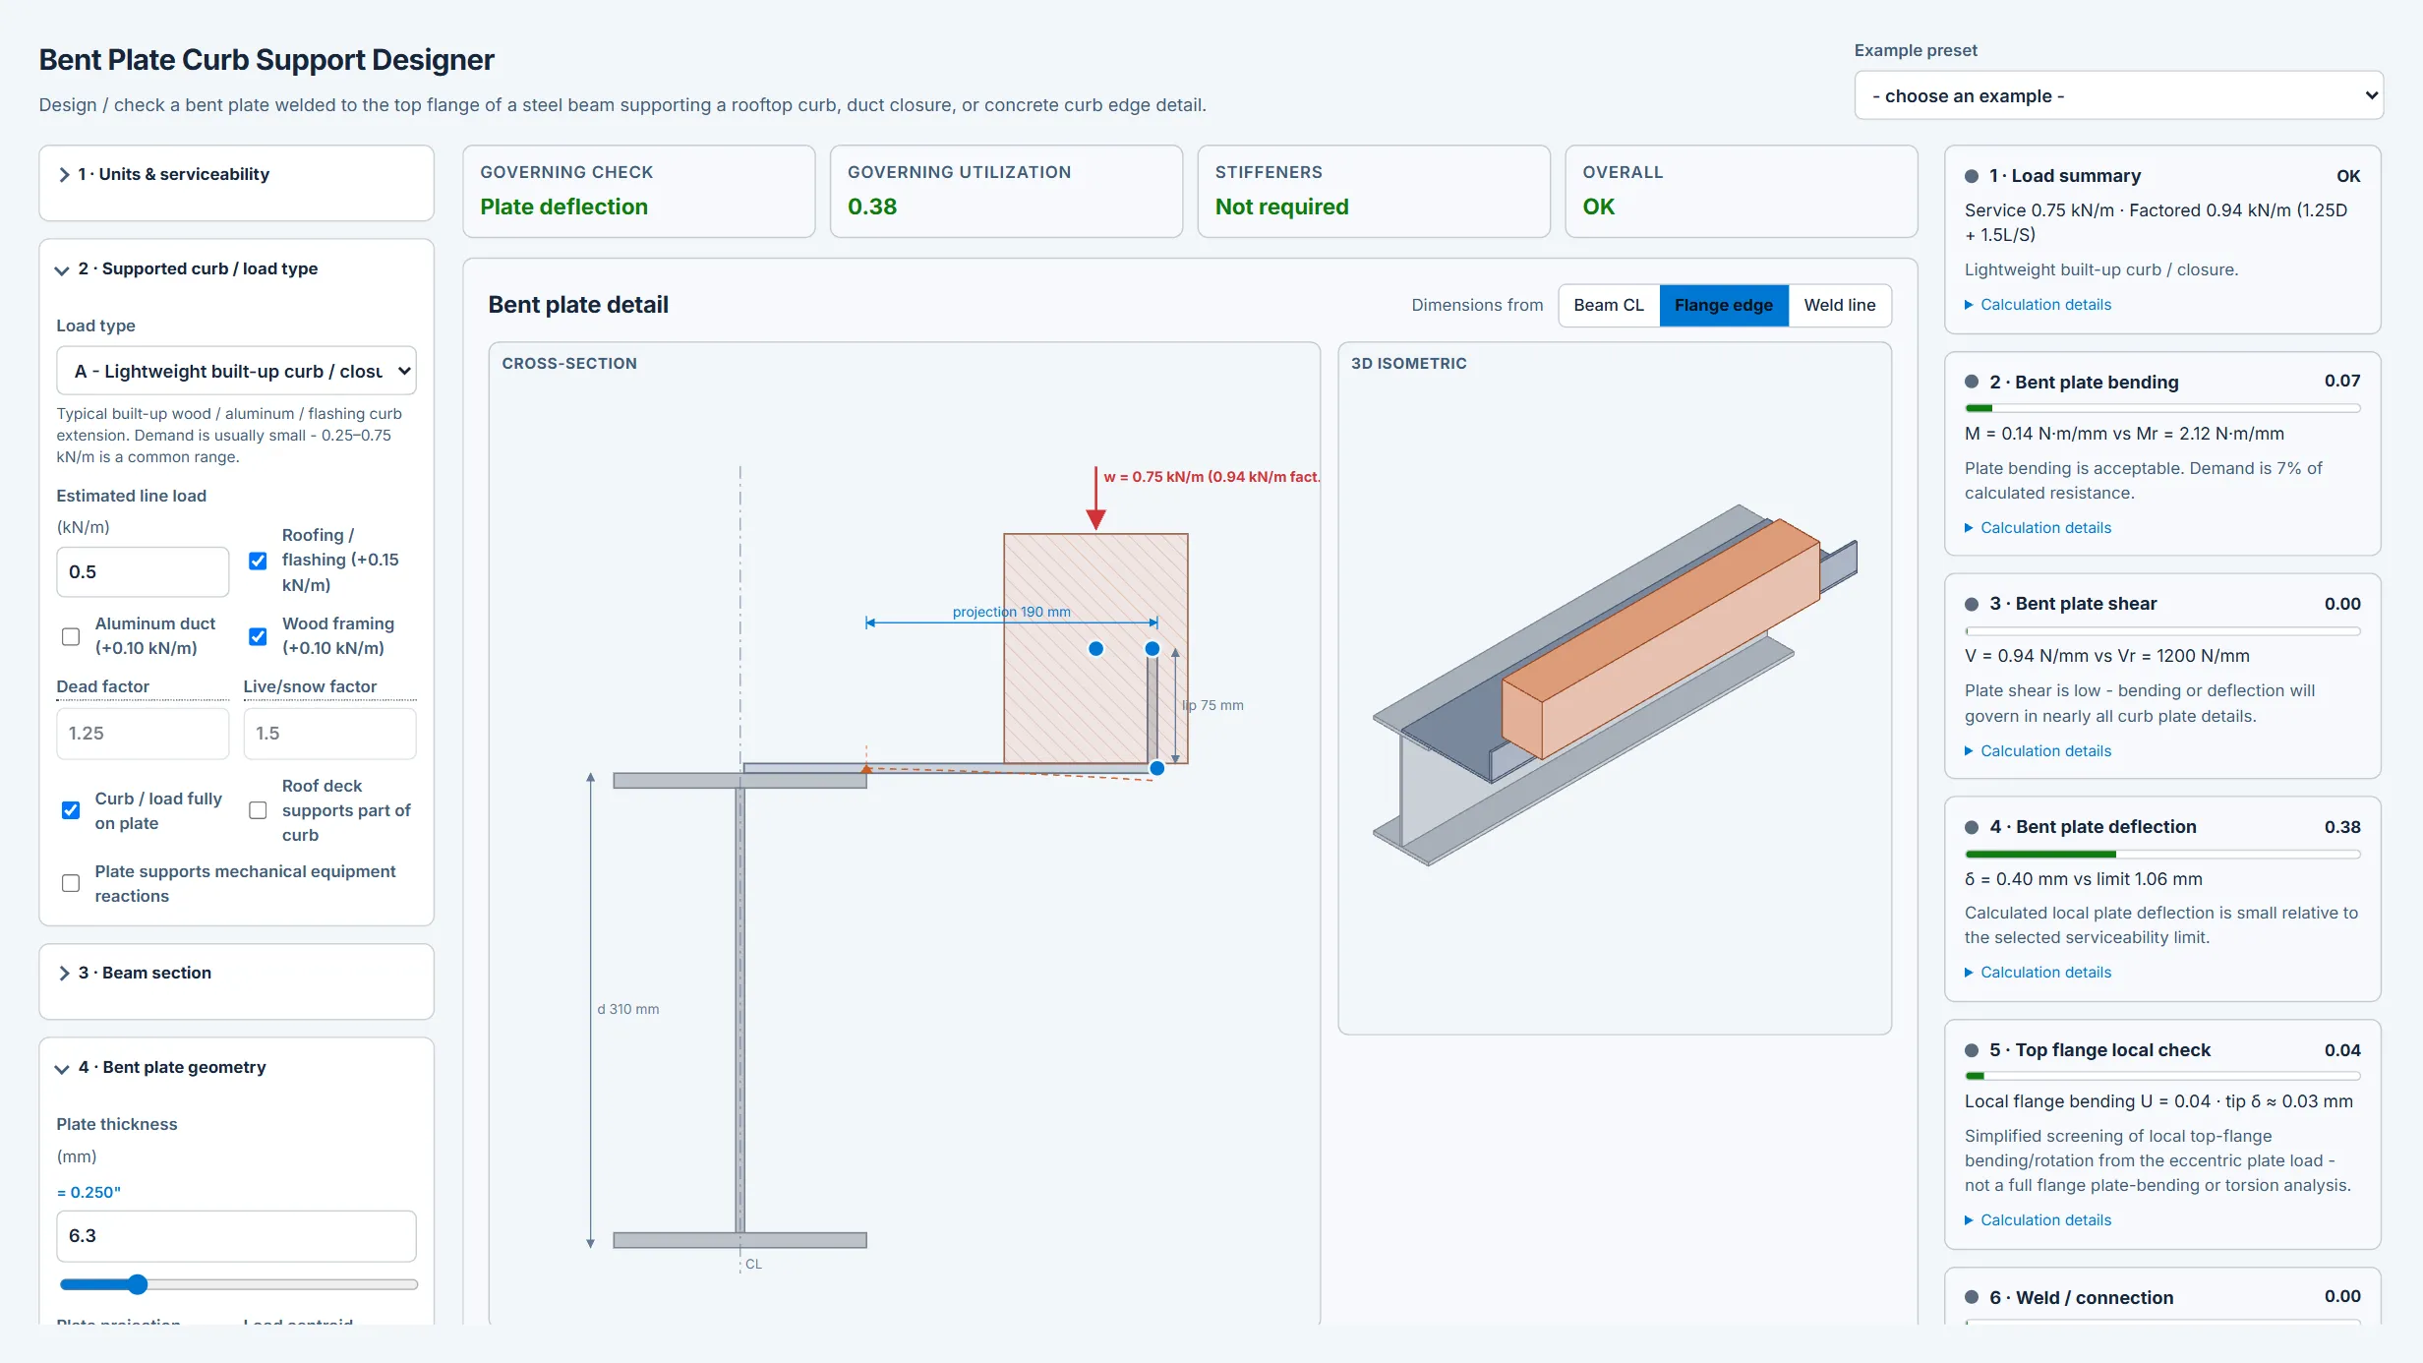
Task: Expand Calculation details under Bent plate deflection
Action: (2038, 973)
